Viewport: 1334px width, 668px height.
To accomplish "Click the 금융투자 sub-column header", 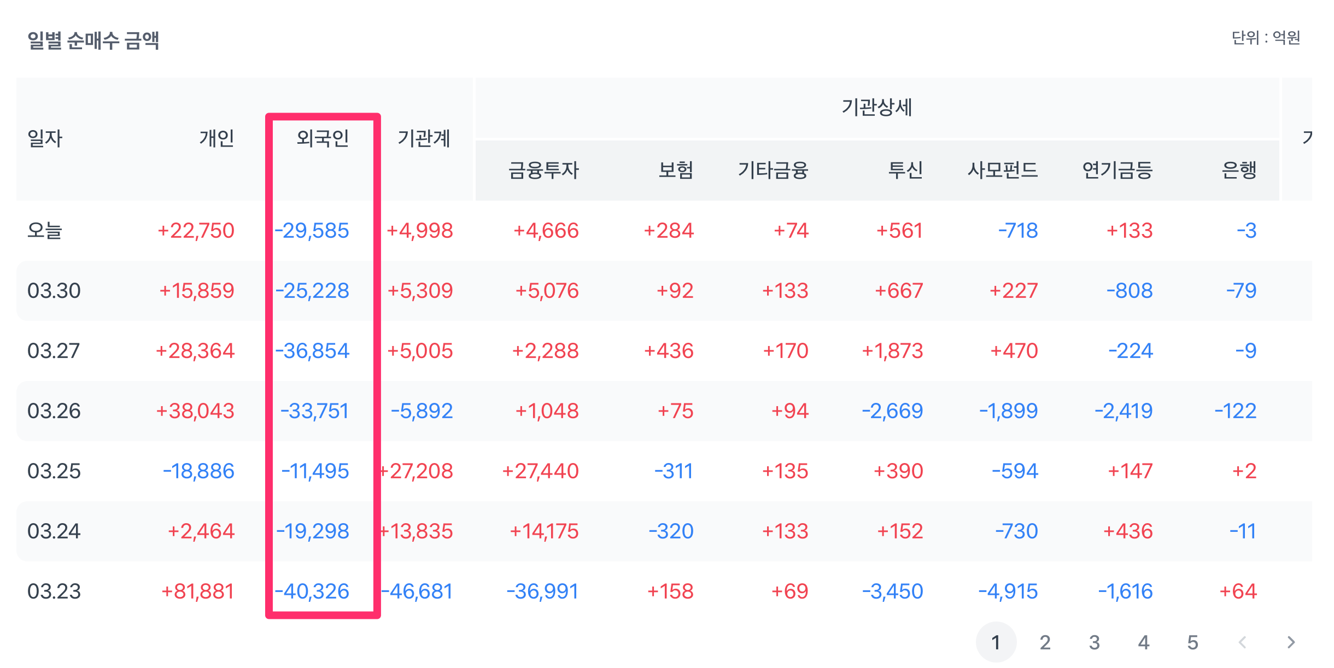I will point(543,170).
